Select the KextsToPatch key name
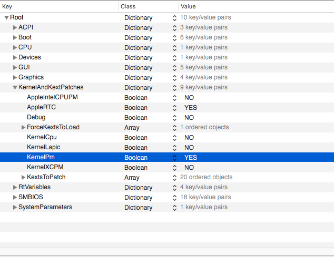 tap(46, 177)
